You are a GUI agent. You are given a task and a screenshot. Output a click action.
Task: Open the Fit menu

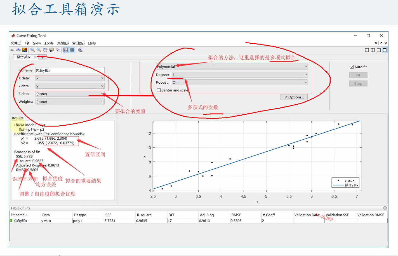[x=27, y=43]
